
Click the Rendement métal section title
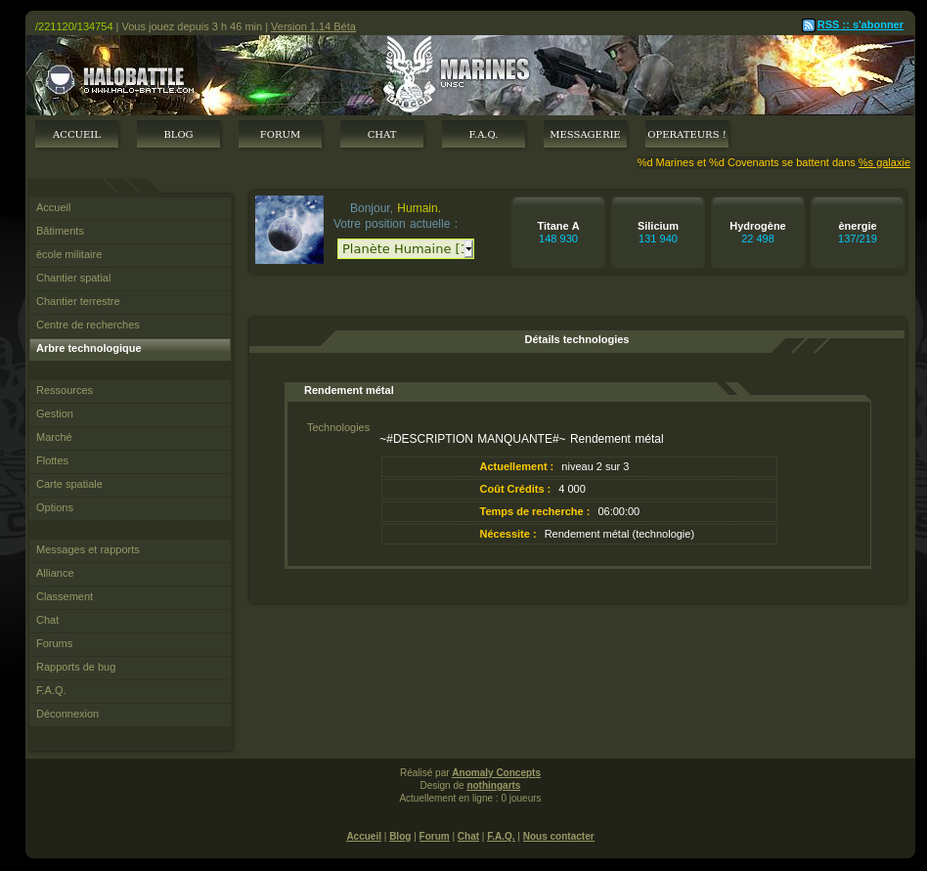click(x=349, y=391)
